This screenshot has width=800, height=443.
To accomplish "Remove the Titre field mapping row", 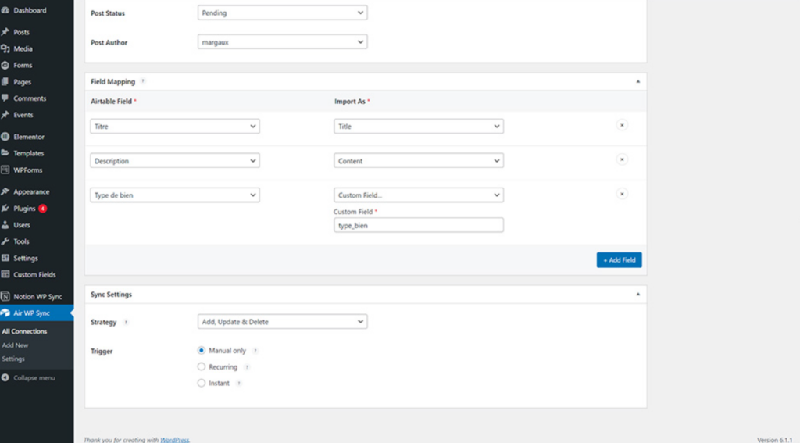I will click(622, 125).
